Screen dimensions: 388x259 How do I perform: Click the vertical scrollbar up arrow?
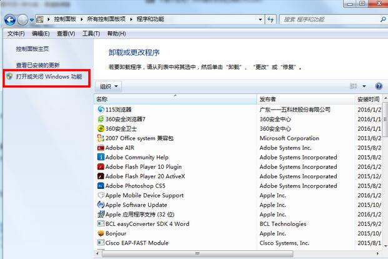[x=386, y=99]
